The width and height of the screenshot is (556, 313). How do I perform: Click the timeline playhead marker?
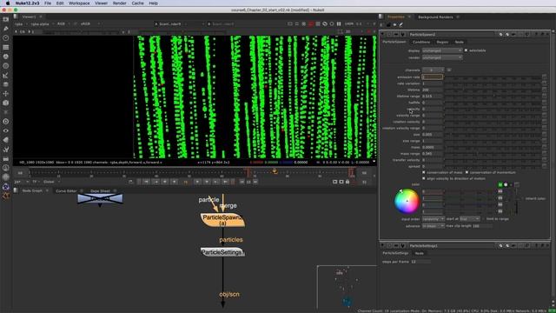pyautogui.click(x=275, y=171)
